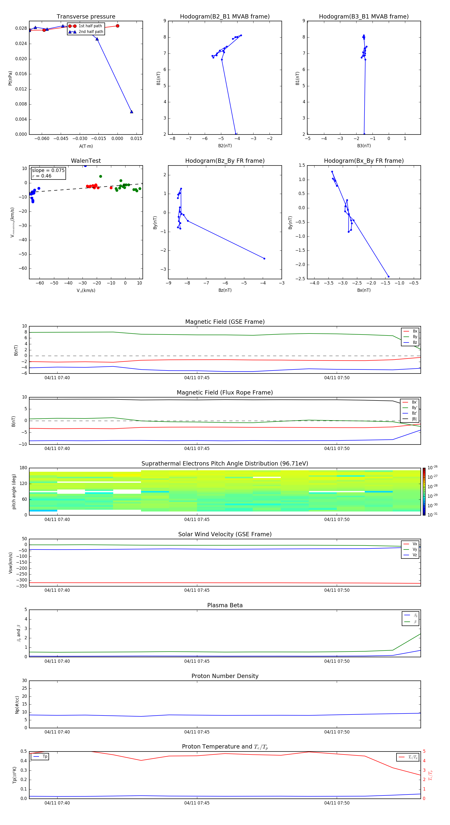Click '10^-26' colorbar tick label
450x825 pixels.
point(432,467)
